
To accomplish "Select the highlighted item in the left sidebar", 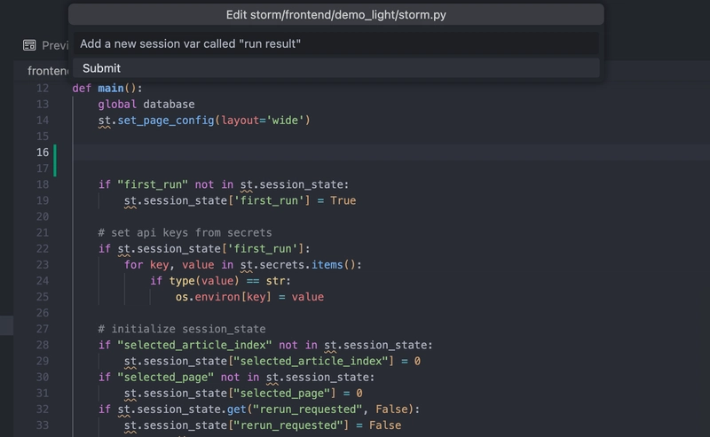I will click(6, 325).
